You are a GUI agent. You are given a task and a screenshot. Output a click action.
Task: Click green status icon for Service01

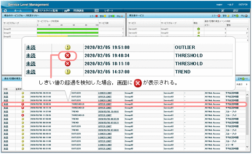point(198,29)
